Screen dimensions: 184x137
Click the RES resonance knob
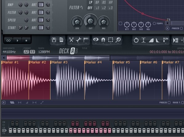104,22
